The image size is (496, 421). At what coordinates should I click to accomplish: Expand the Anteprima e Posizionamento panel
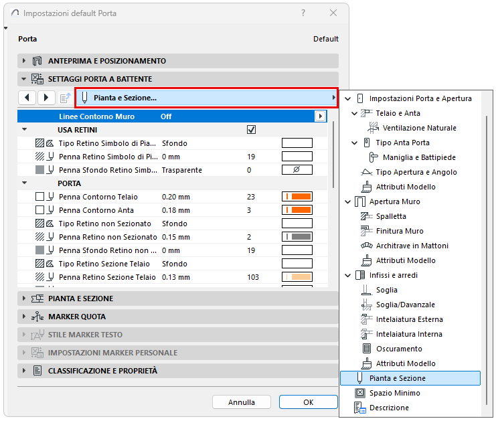click(23, 61)
